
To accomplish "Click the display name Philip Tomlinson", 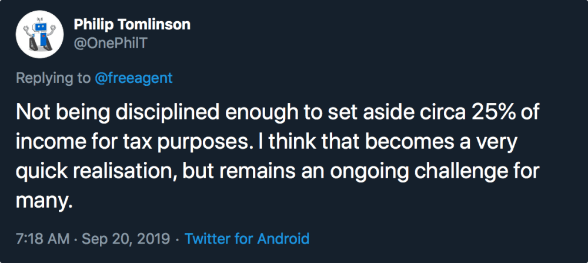I will (132, 25).
